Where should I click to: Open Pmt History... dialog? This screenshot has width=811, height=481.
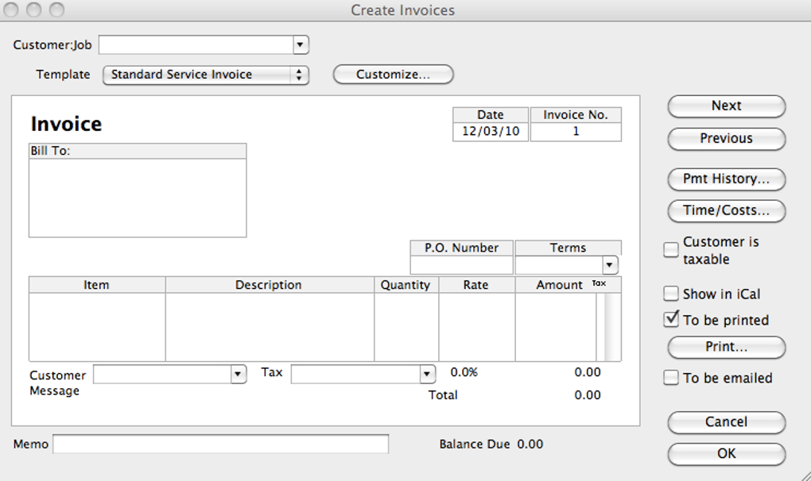726,179
